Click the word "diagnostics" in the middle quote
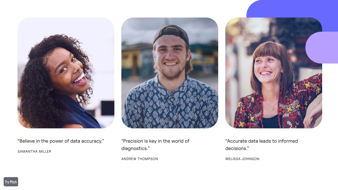 tap(134, 148)
